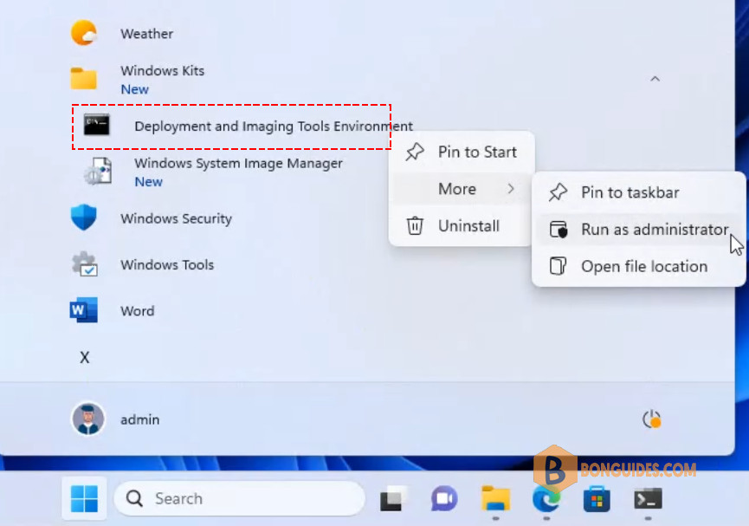
Task: Choose Uninstall in the context menu
Action: pos(462,225)
